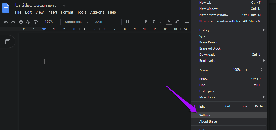This screenshot has height=130, width=276.
Task: Select the paint format tool
Action: point(36,22)
